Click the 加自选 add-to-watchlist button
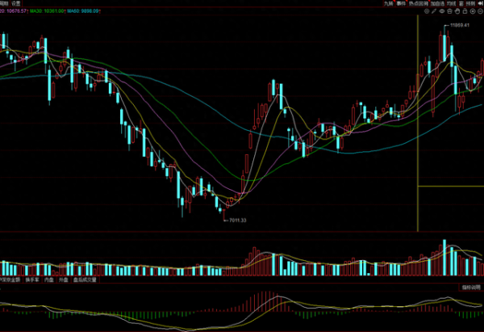This screenshot has height=332, width=484. click(x=437, y=4)
